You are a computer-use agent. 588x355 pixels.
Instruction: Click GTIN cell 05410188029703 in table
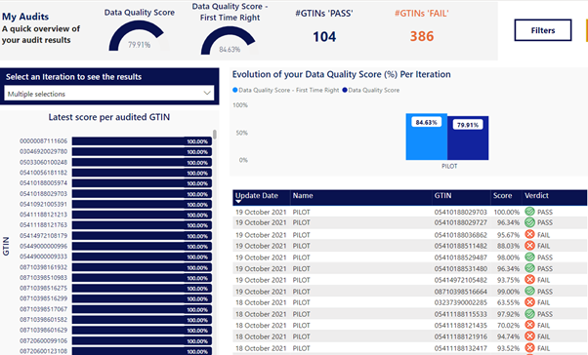pos(460,212)
